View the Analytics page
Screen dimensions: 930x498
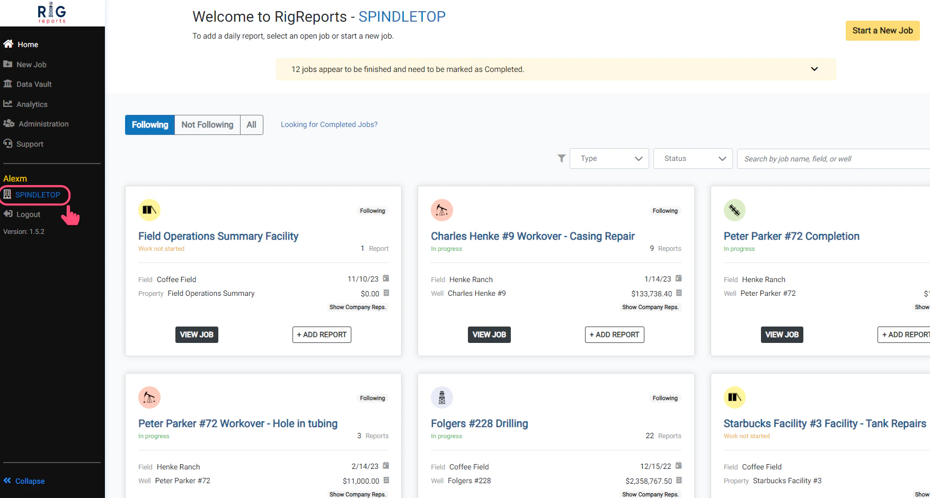tap(32, 104)
